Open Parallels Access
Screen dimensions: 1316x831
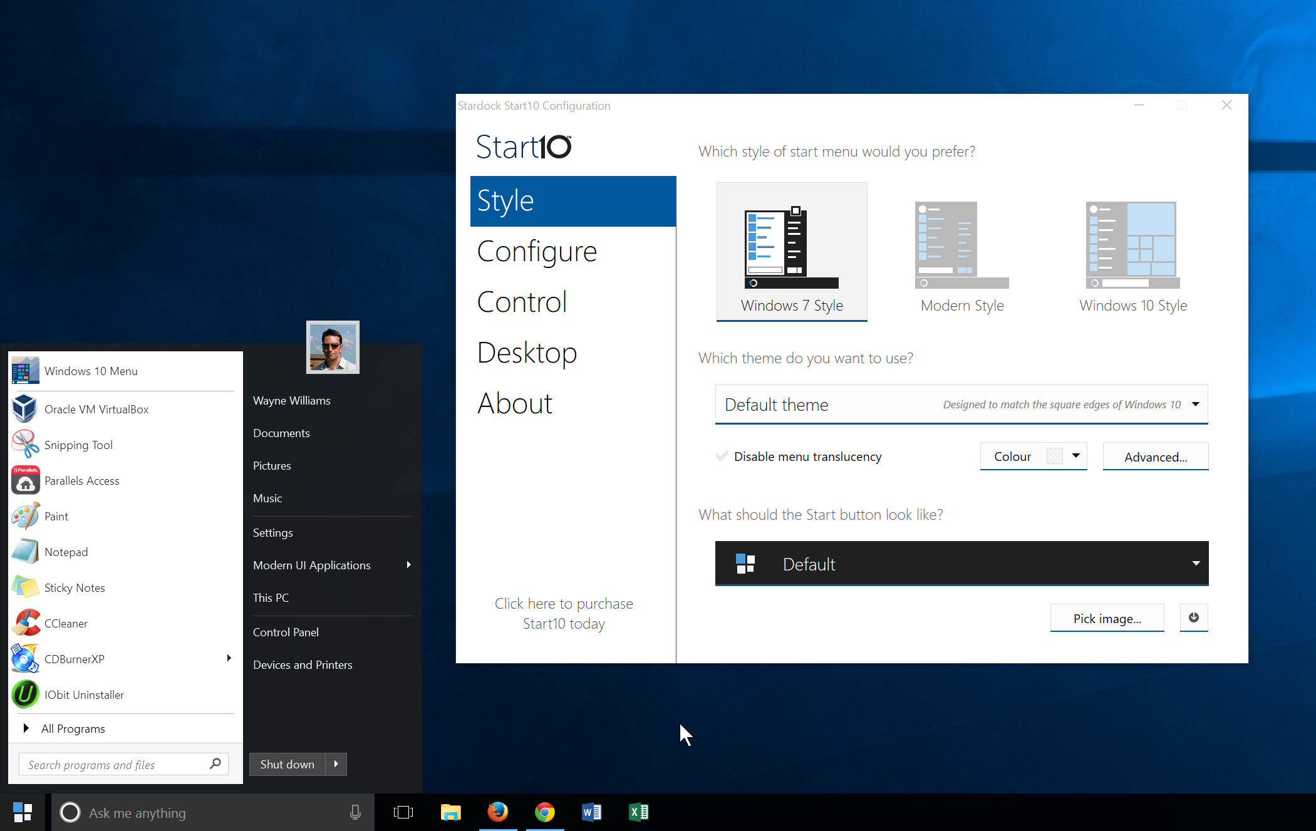(x=80, y=480)
